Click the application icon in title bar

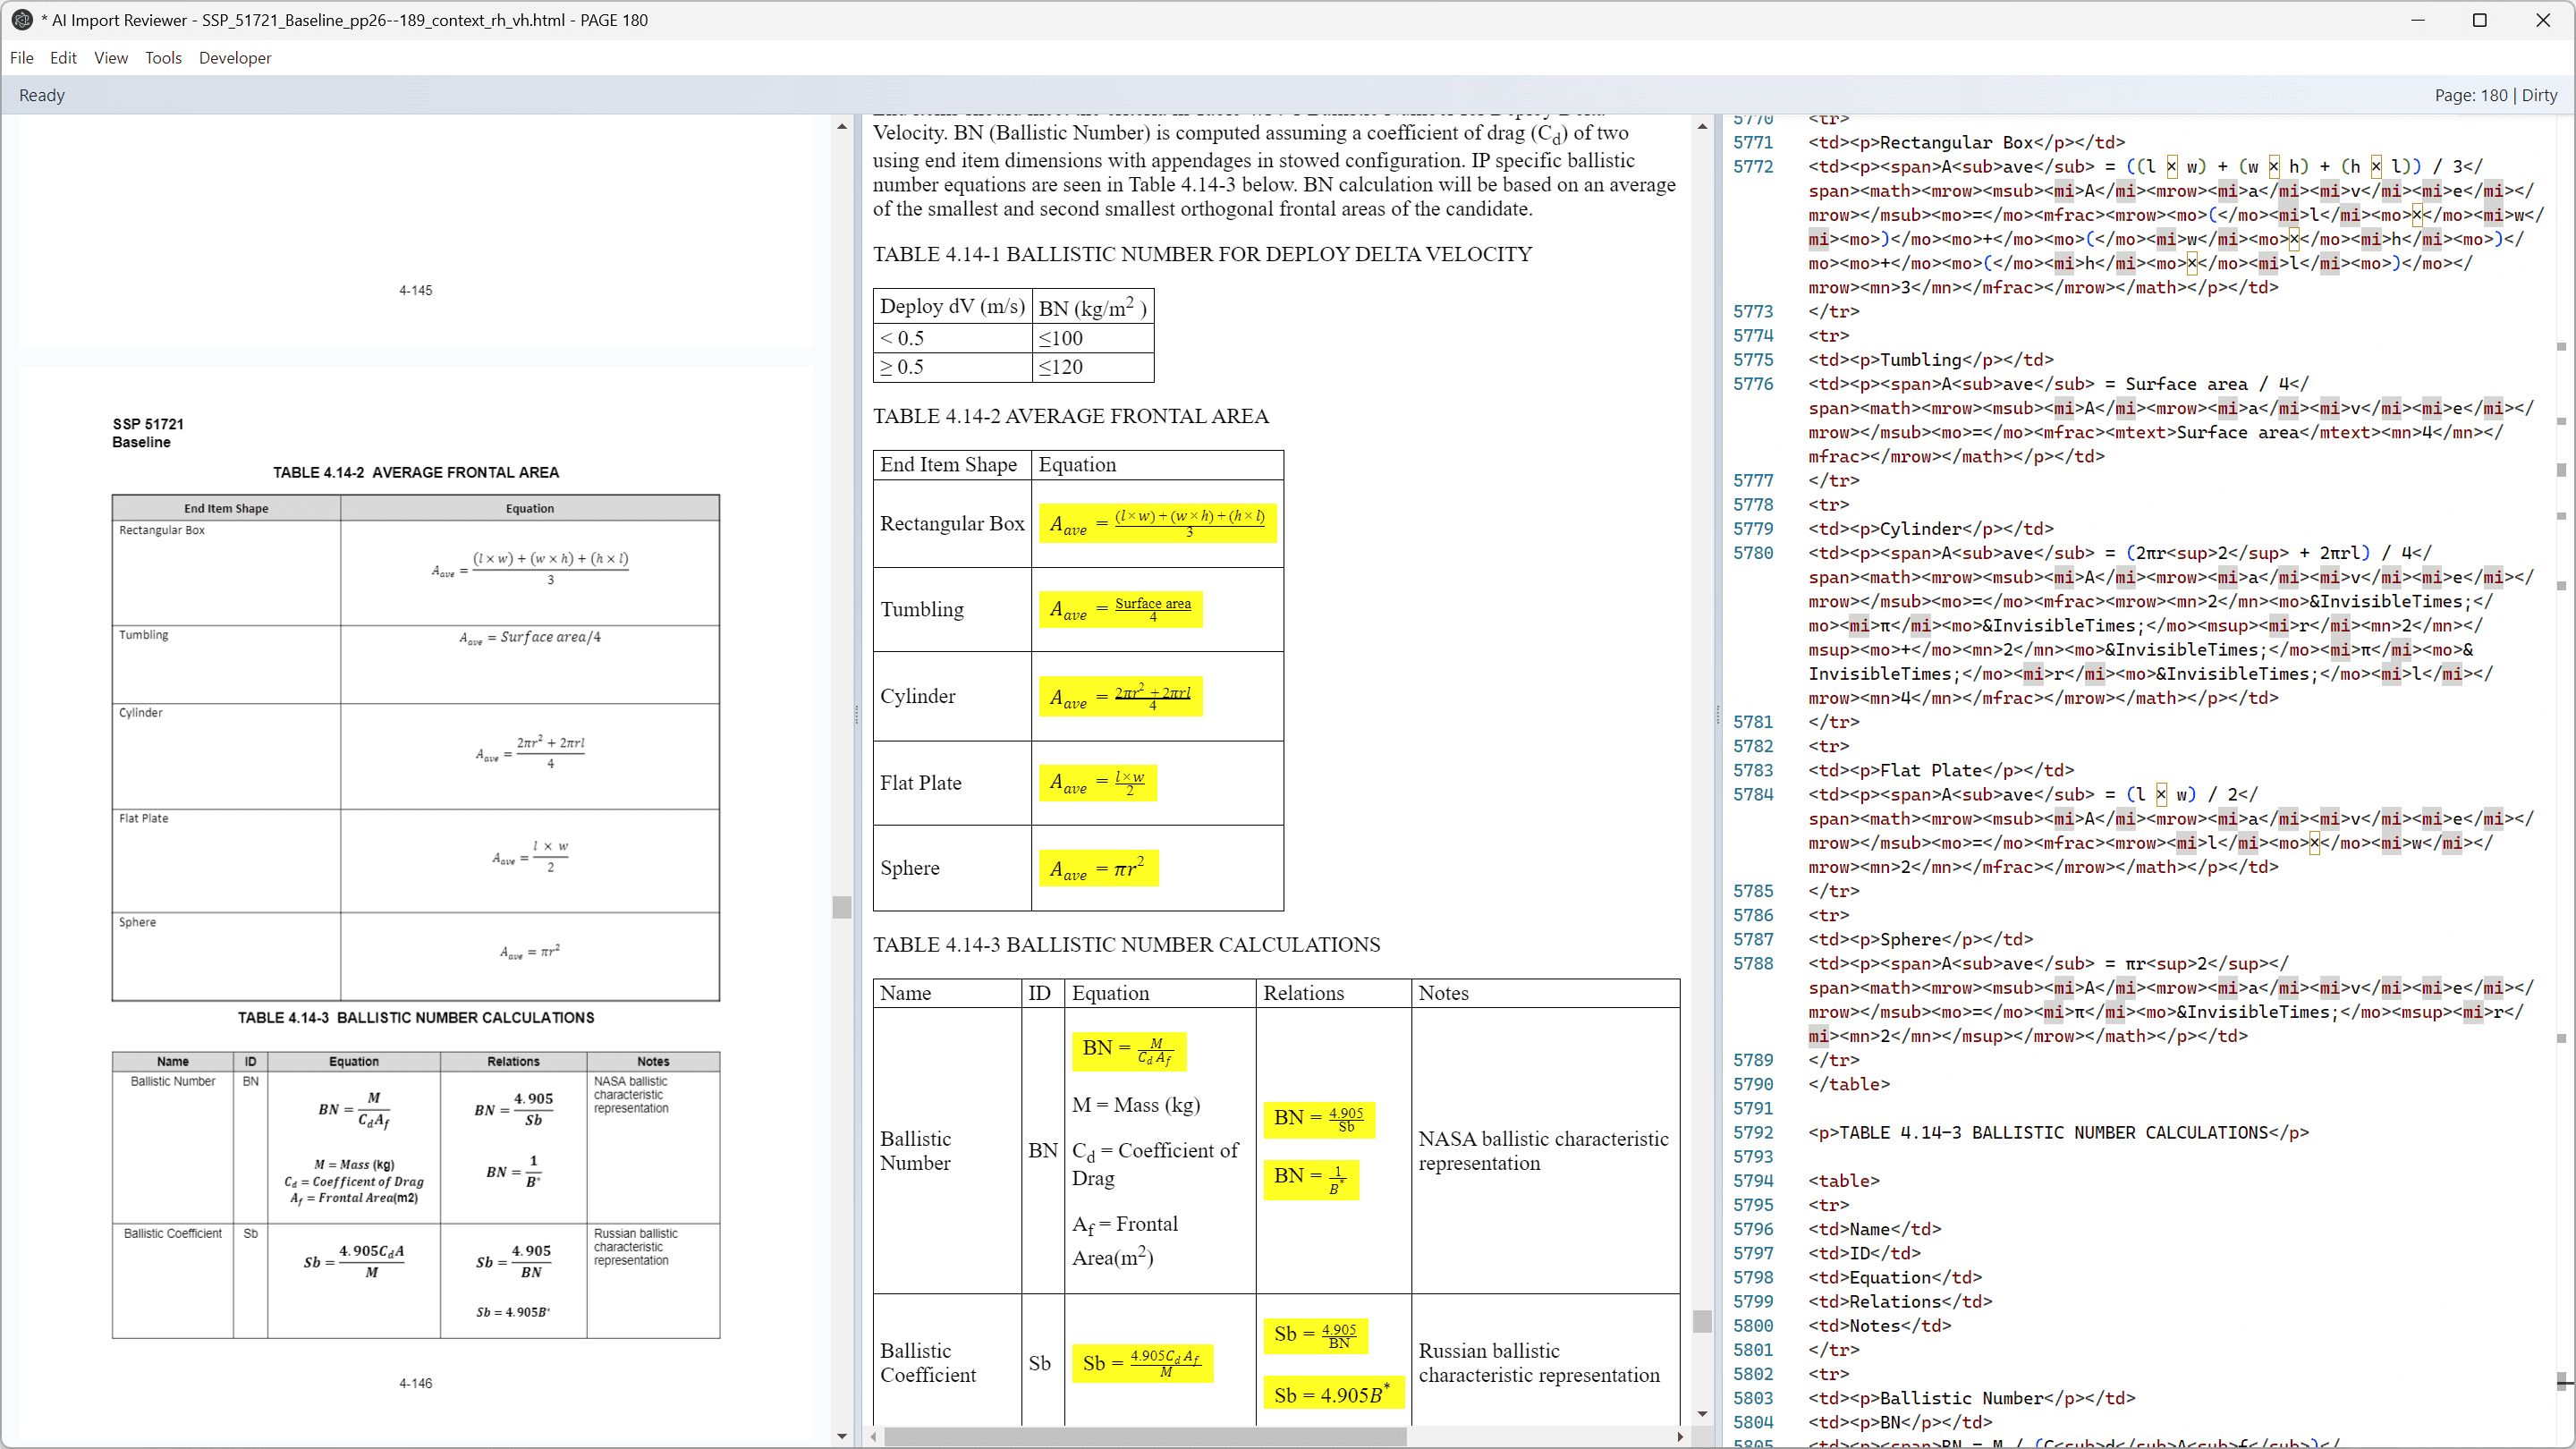[x=21, y=20]
